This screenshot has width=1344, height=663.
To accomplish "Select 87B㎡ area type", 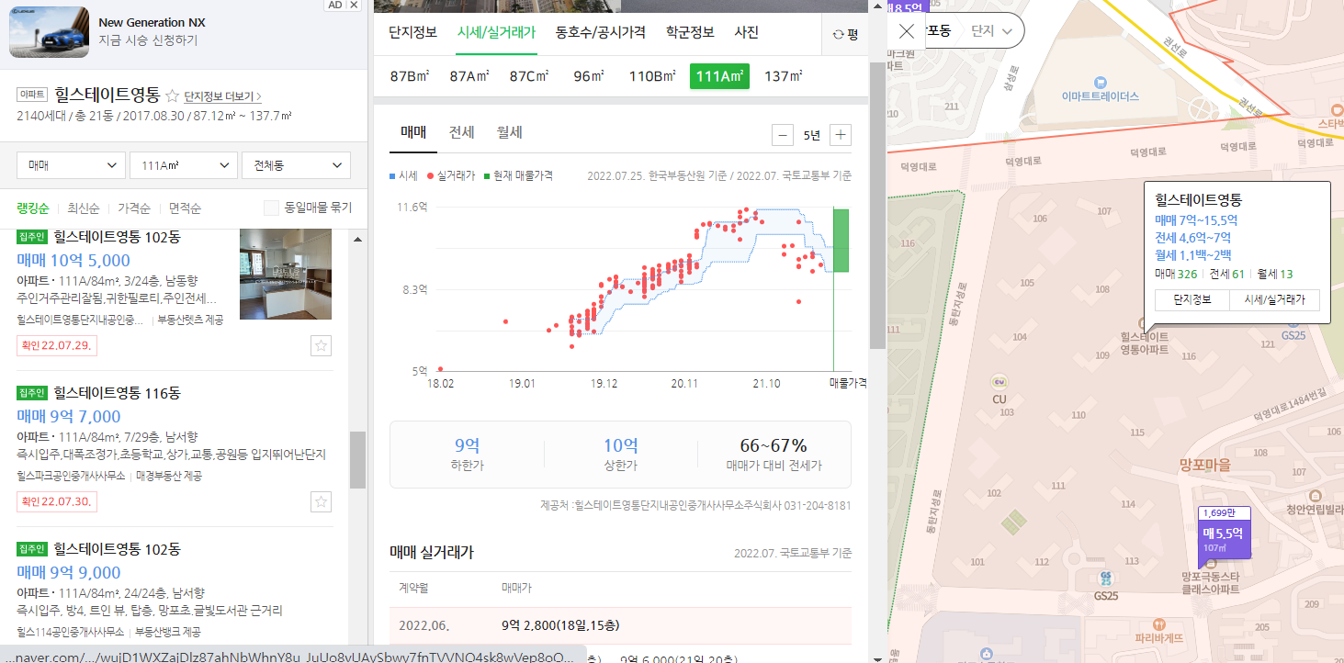I will coord(410,76).
